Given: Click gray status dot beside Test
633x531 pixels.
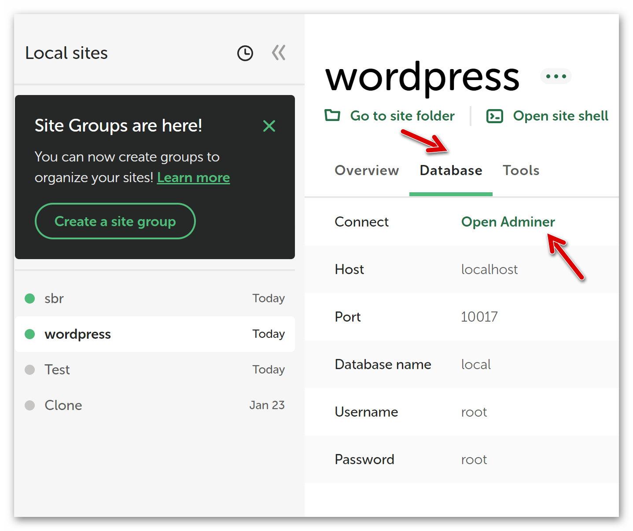Looking at the screenshot, I should point(30,370).
